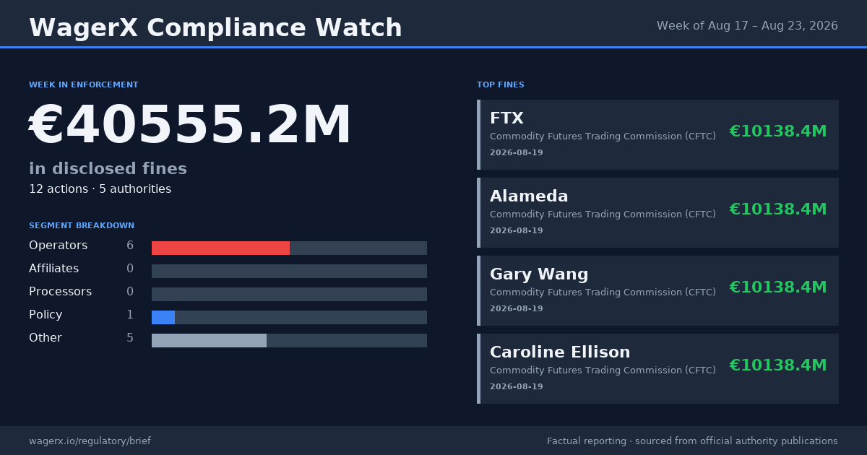Click the Segment Breakdown heading
Viewport: 867px width, 455px height.
pyautogui.click(x=82, y=225)
